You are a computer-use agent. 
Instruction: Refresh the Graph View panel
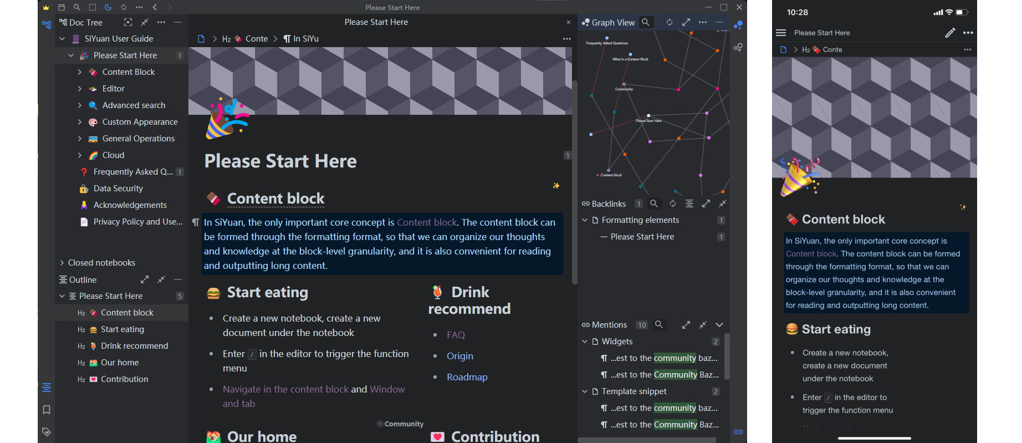670,22
